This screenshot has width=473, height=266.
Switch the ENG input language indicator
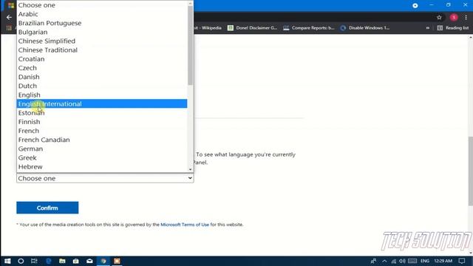tap(425, 261)
